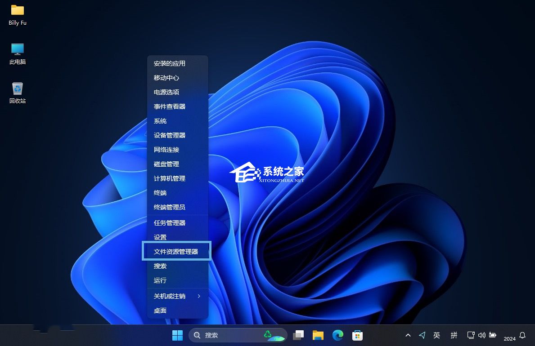Open 网络连接 menu item
Image resolution: width=535 pixels, height=346 pixels.
pyautogui.click(x=177, y=150)
